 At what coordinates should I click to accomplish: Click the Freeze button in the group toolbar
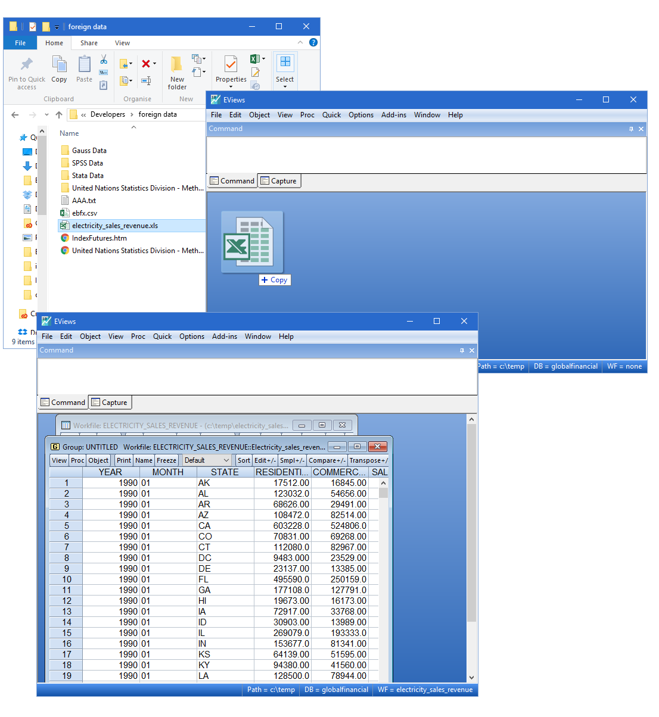coord(166,460)
